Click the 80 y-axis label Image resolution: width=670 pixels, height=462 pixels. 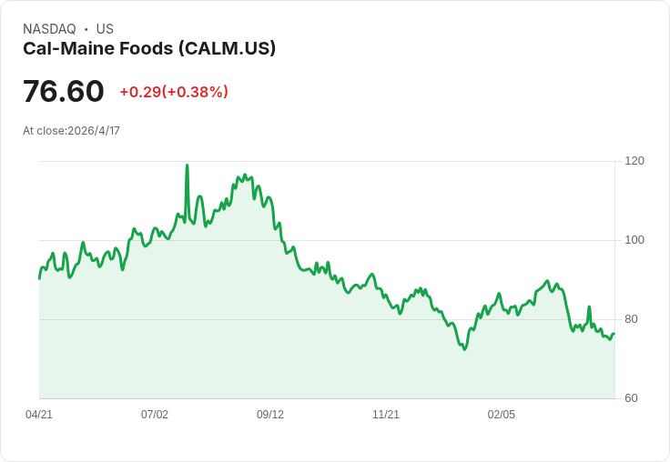(x=632, y=319)
